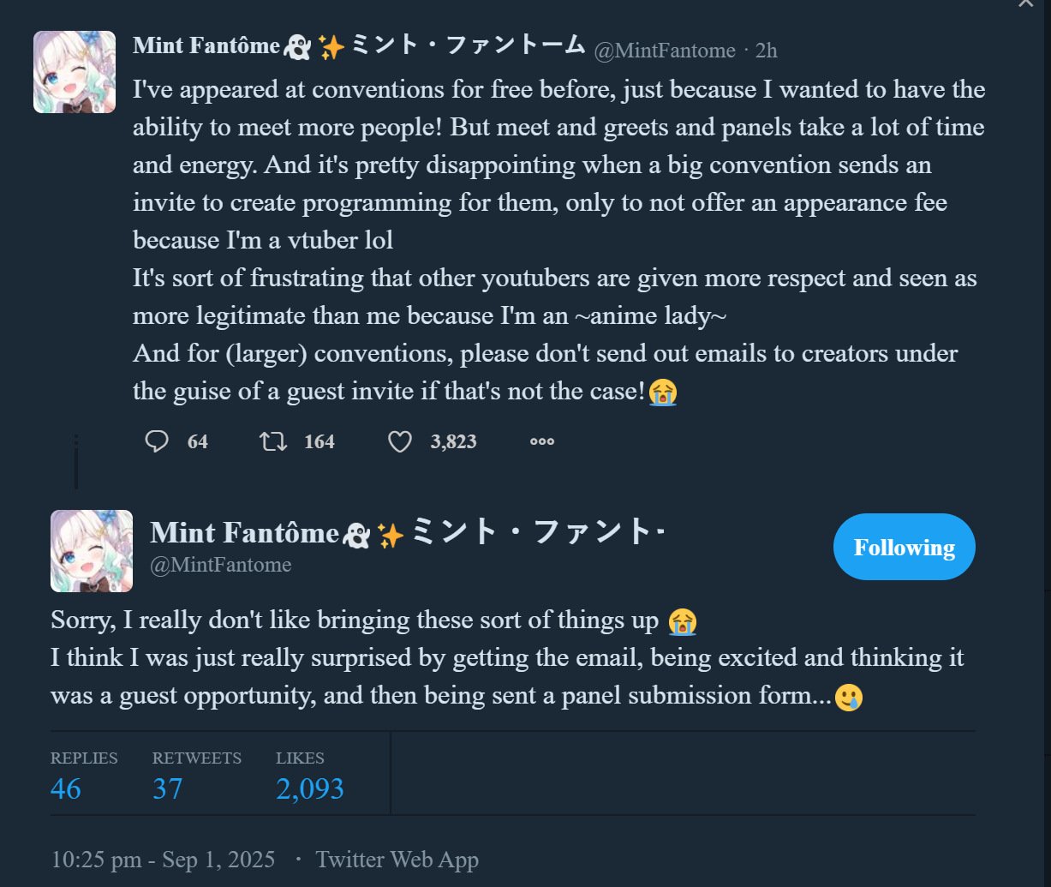Retweet the convention appearance fee tweet
The width and height of the screenshot is (1051, 887).
[x=273, y=441]
